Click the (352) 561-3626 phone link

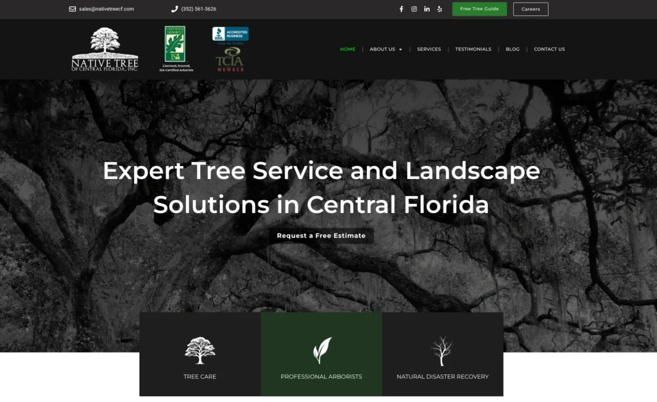[199, 9]
